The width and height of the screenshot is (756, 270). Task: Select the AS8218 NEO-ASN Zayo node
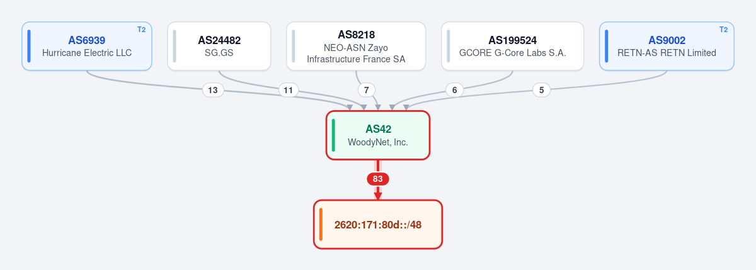click(x=356, y=46)
